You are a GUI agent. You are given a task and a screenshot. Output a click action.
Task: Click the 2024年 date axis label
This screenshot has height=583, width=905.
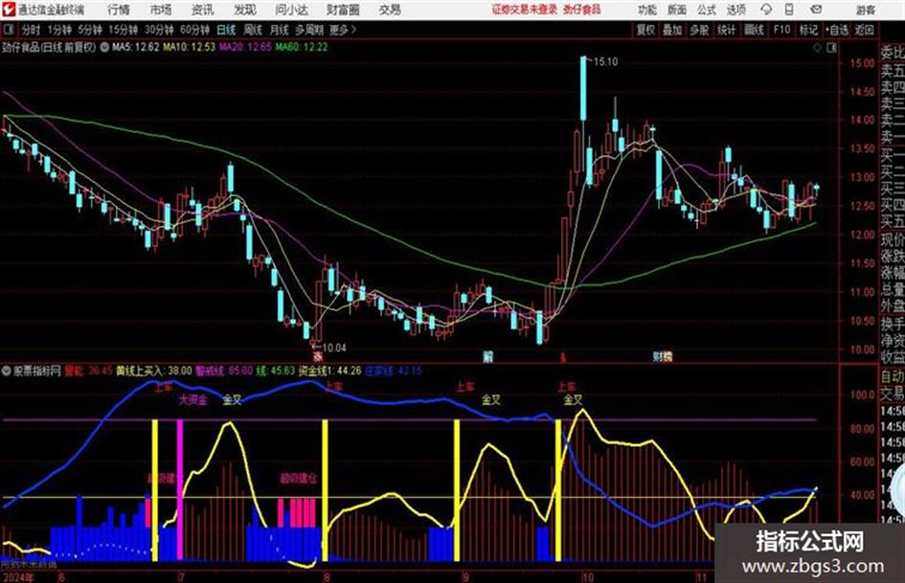click(x=18, y=577)
